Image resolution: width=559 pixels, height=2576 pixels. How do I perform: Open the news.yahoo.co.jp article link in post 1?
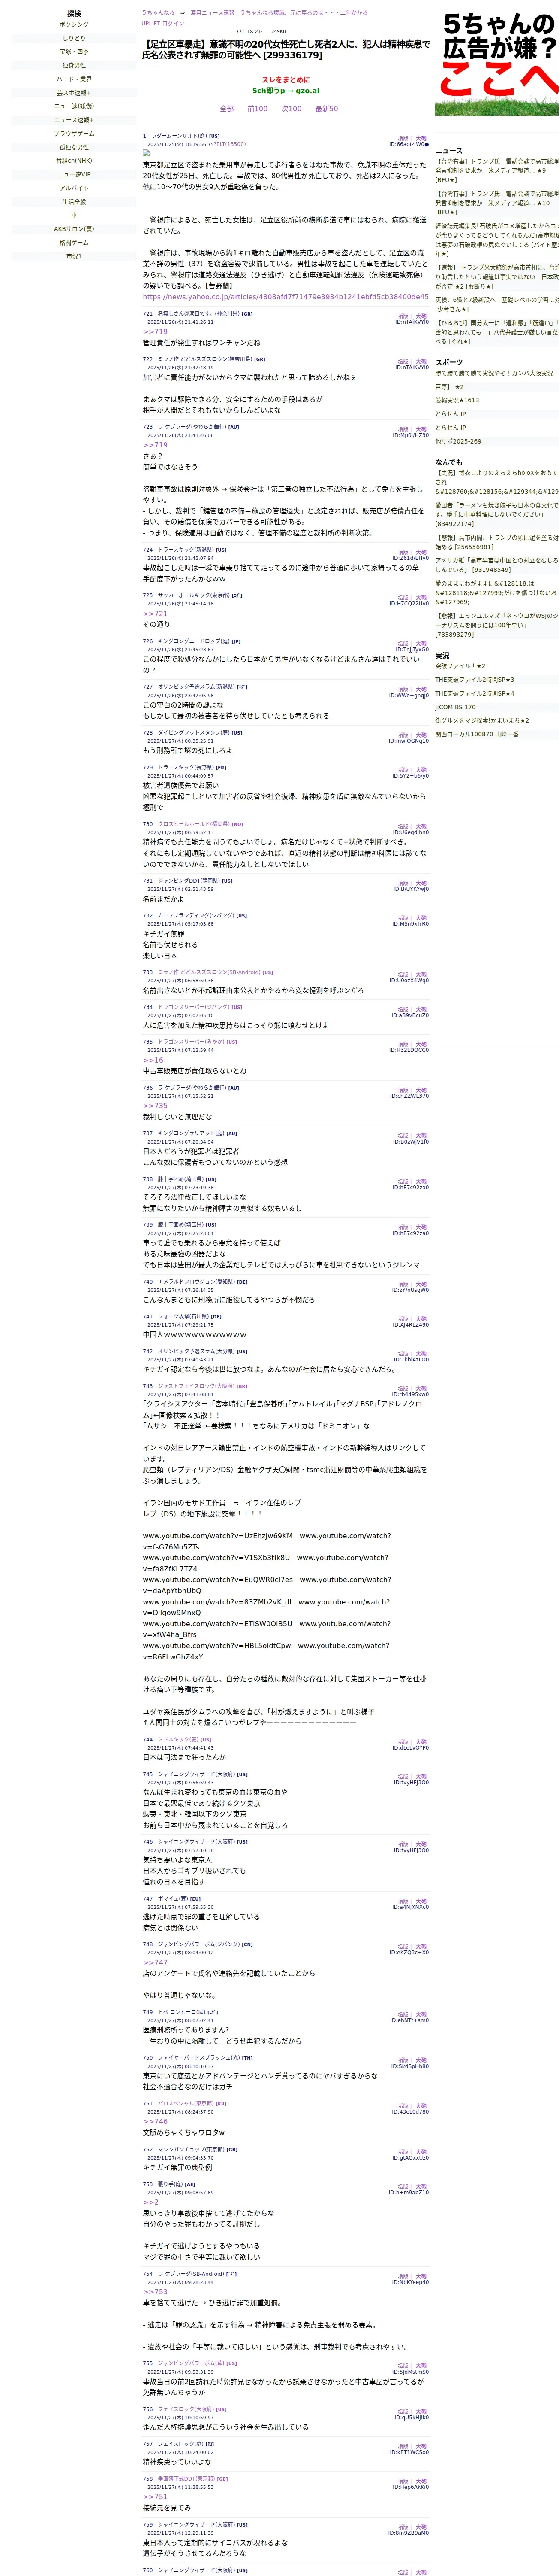pyautogui.click(x=286, y=297)
